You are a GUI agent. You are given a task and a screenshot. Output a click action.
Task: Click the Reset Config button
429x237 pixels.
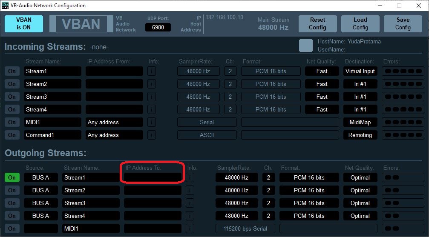click(318, 24)
